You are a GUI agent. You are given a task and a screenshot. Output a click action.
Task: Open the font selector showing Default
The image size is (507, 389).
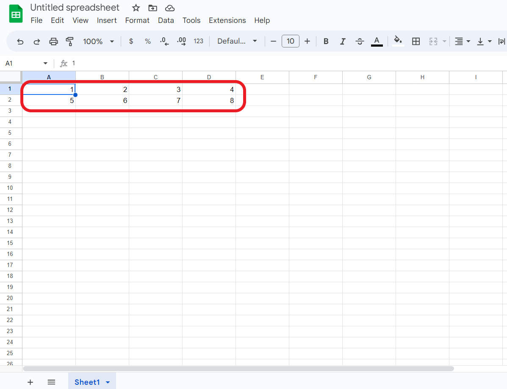237,41
